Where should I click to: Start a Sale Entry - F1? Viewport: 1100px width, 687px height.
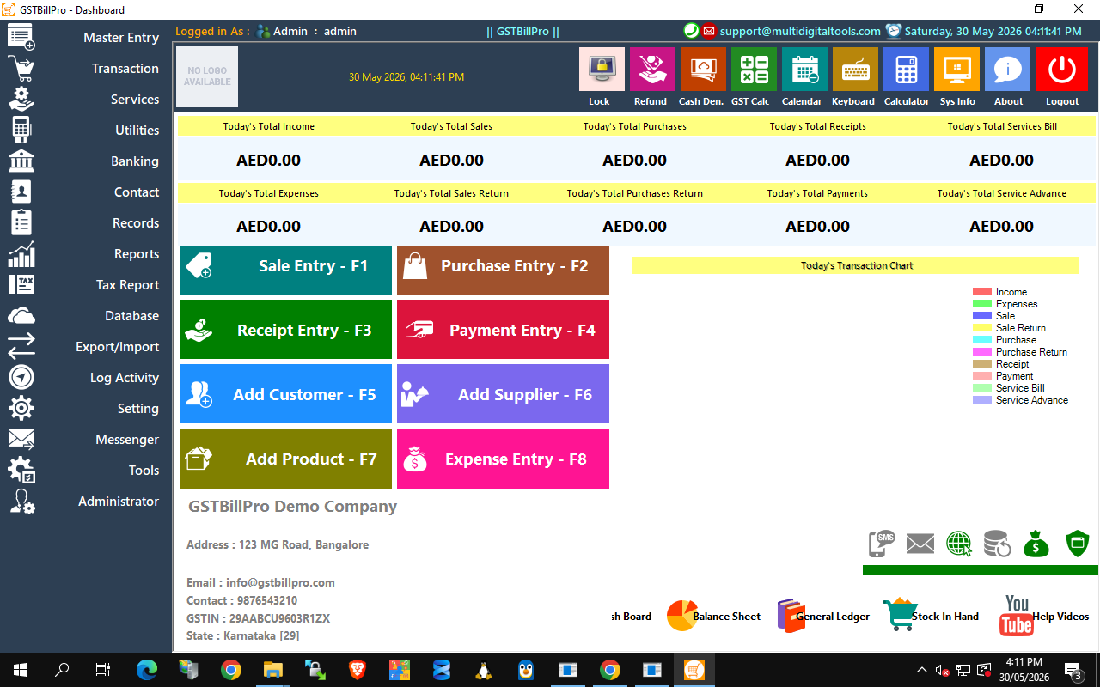[286, 271]
